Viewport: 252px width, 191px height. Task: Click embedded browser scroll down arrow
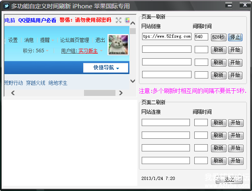133,81
